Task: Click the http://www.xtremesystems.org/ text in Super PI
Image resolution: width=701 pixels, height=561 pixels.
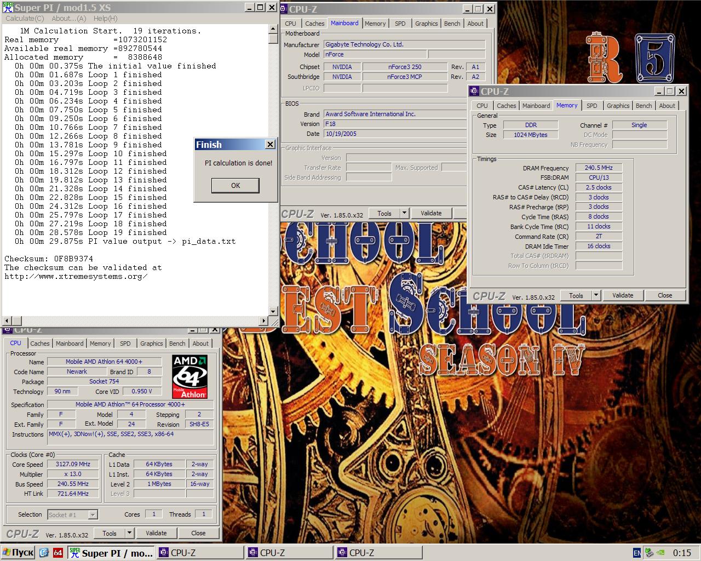Action: [76, 276]
